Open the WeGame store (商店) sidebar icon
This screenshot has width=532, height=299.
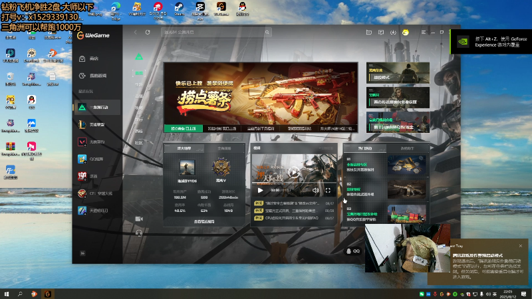(x=82, y=58)
